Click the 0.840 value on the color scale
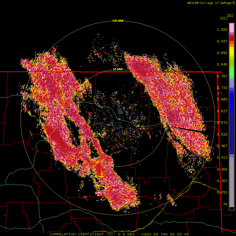The width and height of the screenshot is (236, 236). point(222,65)
